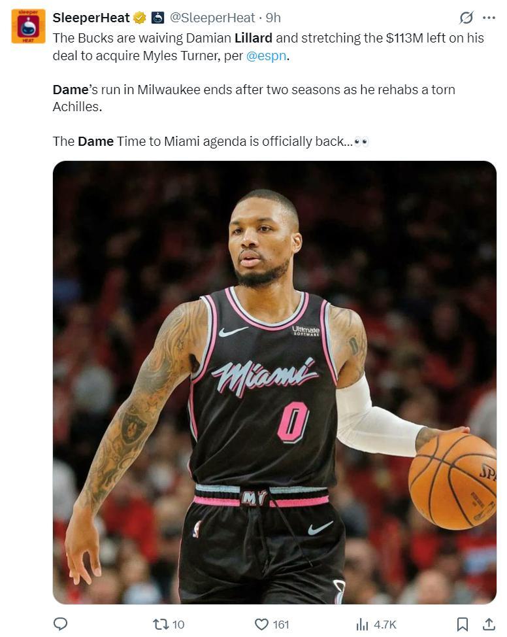Open the @SleeperHeat handle link
Image resolution: width=507 pixels, height=637 pixels.
(212, 18)
